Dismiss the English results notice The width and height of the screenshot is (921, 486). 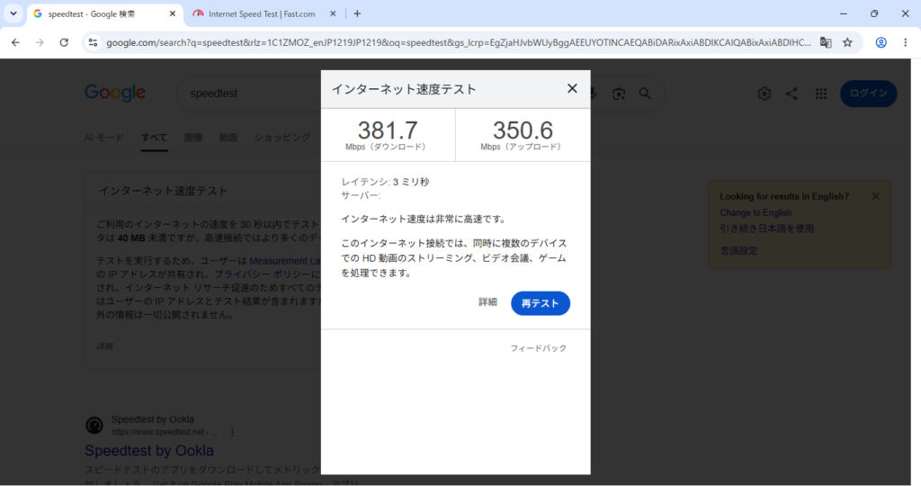(x=876, y=196)
